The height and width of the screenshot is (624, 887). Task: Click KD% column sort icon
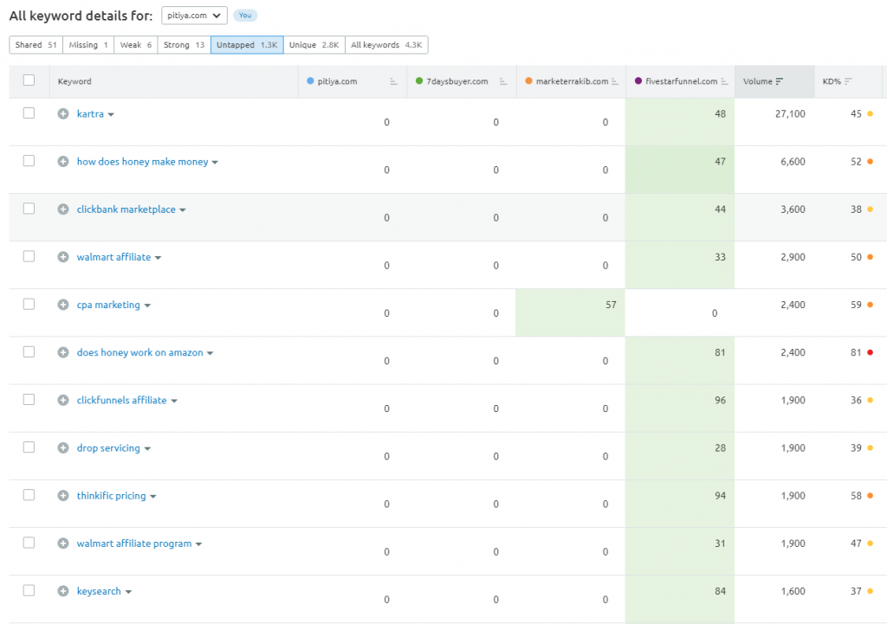(x=848, y=81)
